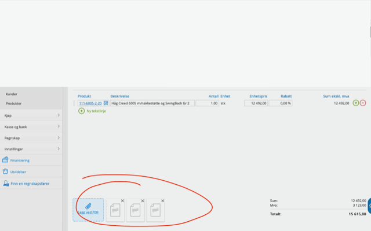Click the Ny tekstlinje link
The image size is (371, 231).
[x=96, y=111]
